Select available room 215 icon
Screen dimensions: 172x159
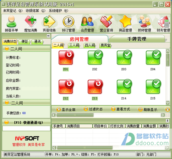153,86
